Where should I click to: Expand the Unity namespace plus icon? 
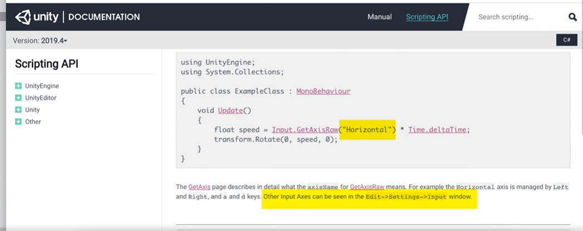tap(18, 109)
